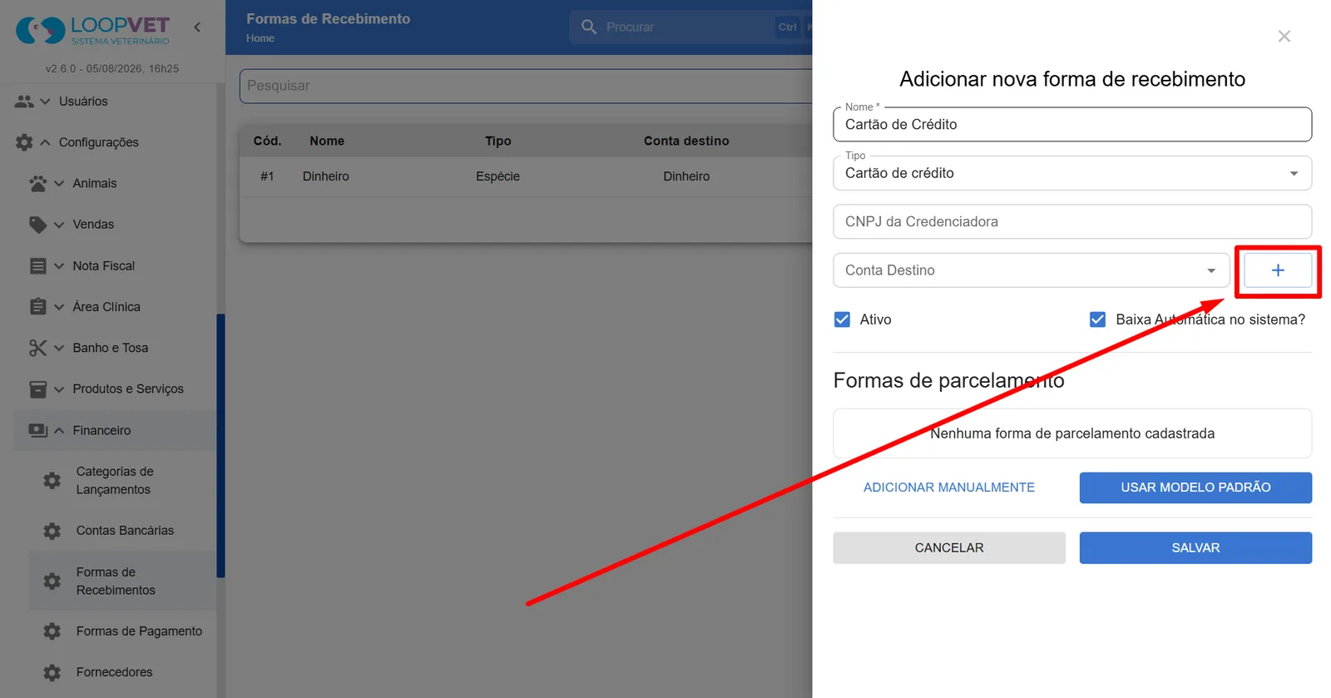Collapse the sidebar with the chevron arrow

tap(197, 27)
